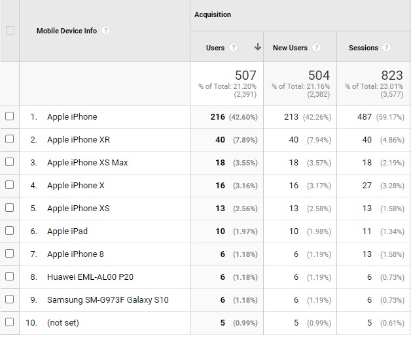The image size is (411, 338).
Task: Toggle the select-all checkbox in the table header
Action: [x=10, y=31]
